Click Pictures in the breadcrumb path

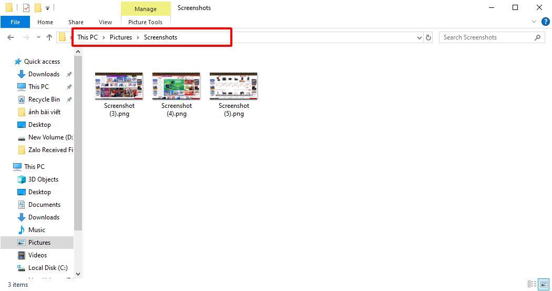click(121, 37)
